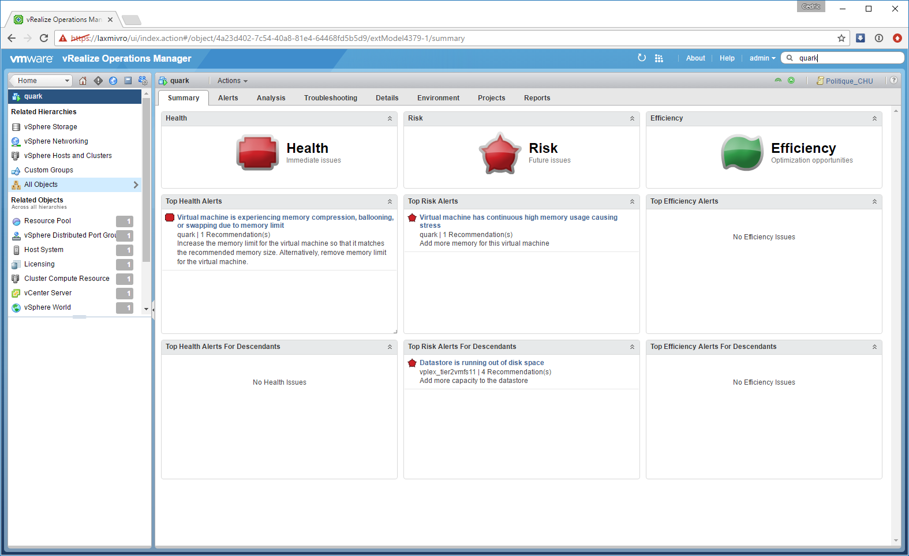Open Custom Groups in Related Hierarchies
909x556 pixels.
[48, 170]
